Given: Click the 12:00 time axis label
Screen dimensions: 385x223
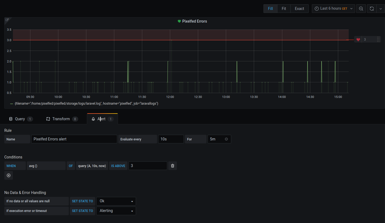Looking at the screenshot, I should 170,97.
